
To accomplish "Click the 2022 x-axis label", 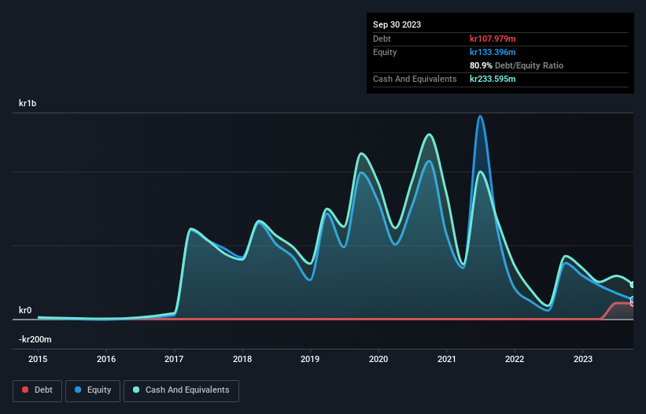I will point(515,359).
